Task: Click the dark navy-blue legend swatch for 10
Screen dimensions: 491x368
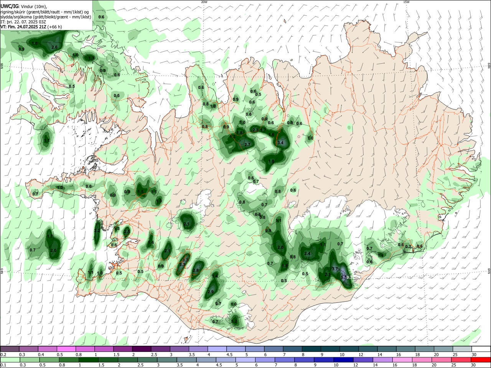Action: coord(343,360)
